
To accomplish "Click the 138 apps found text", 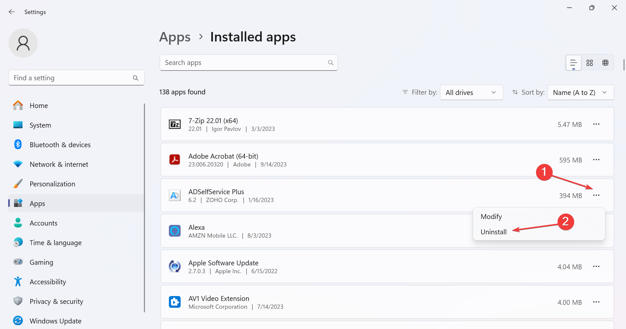I will (x=182, y=92).
